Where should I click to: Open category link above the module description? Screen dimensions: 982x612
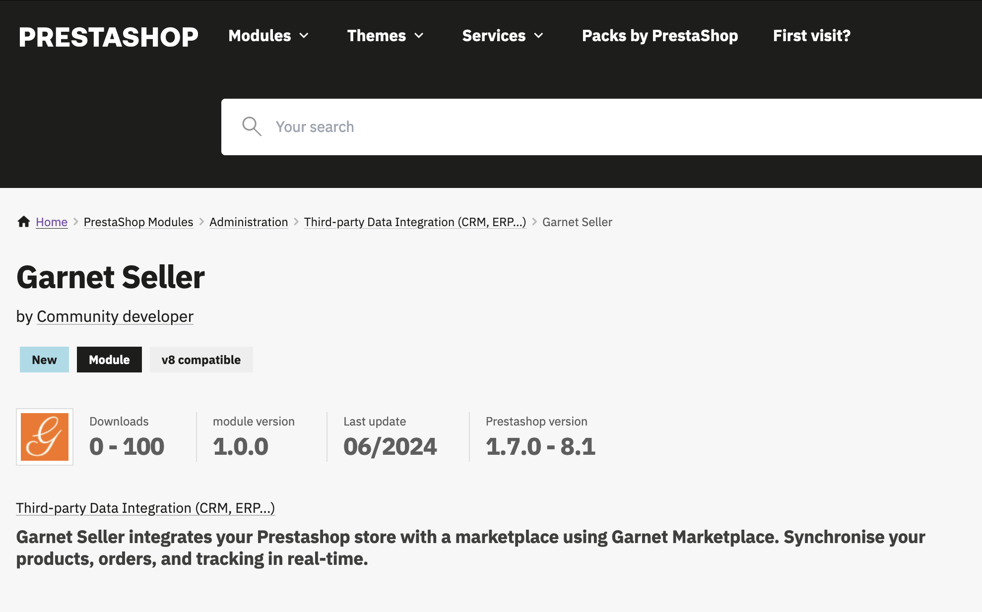point(145,508)
